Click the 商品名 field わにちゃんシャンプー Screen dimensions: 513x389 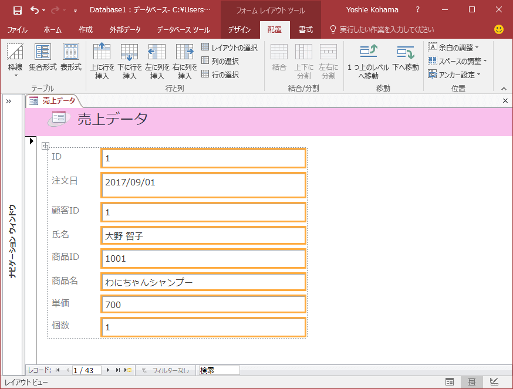click(203, 282)
